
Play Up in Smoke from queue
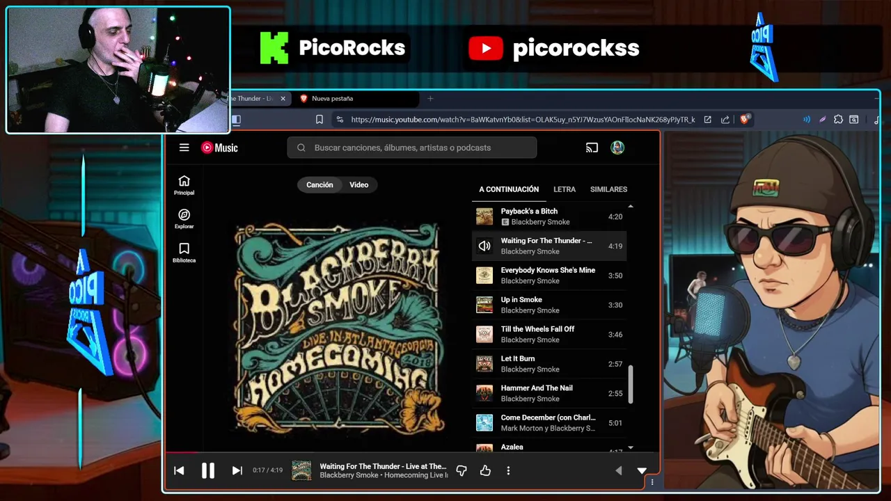coord(549,305)
